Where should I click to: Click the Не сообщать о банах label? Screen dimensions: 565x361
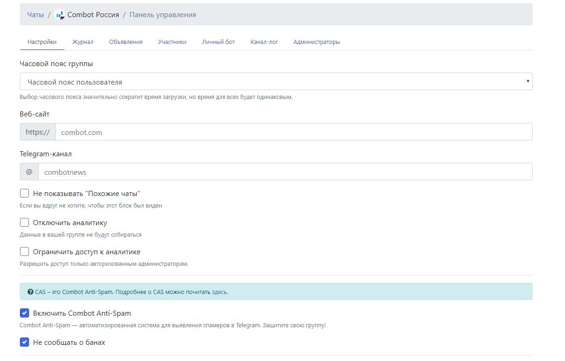[69, 342]
